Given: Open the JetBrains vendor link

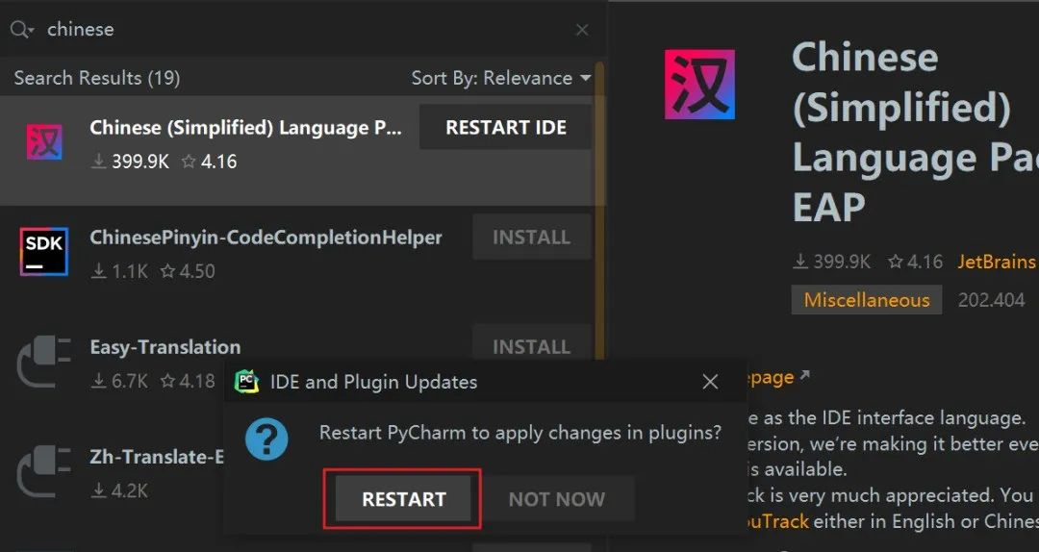Looking at the screenshot, I should coord(996,262).
